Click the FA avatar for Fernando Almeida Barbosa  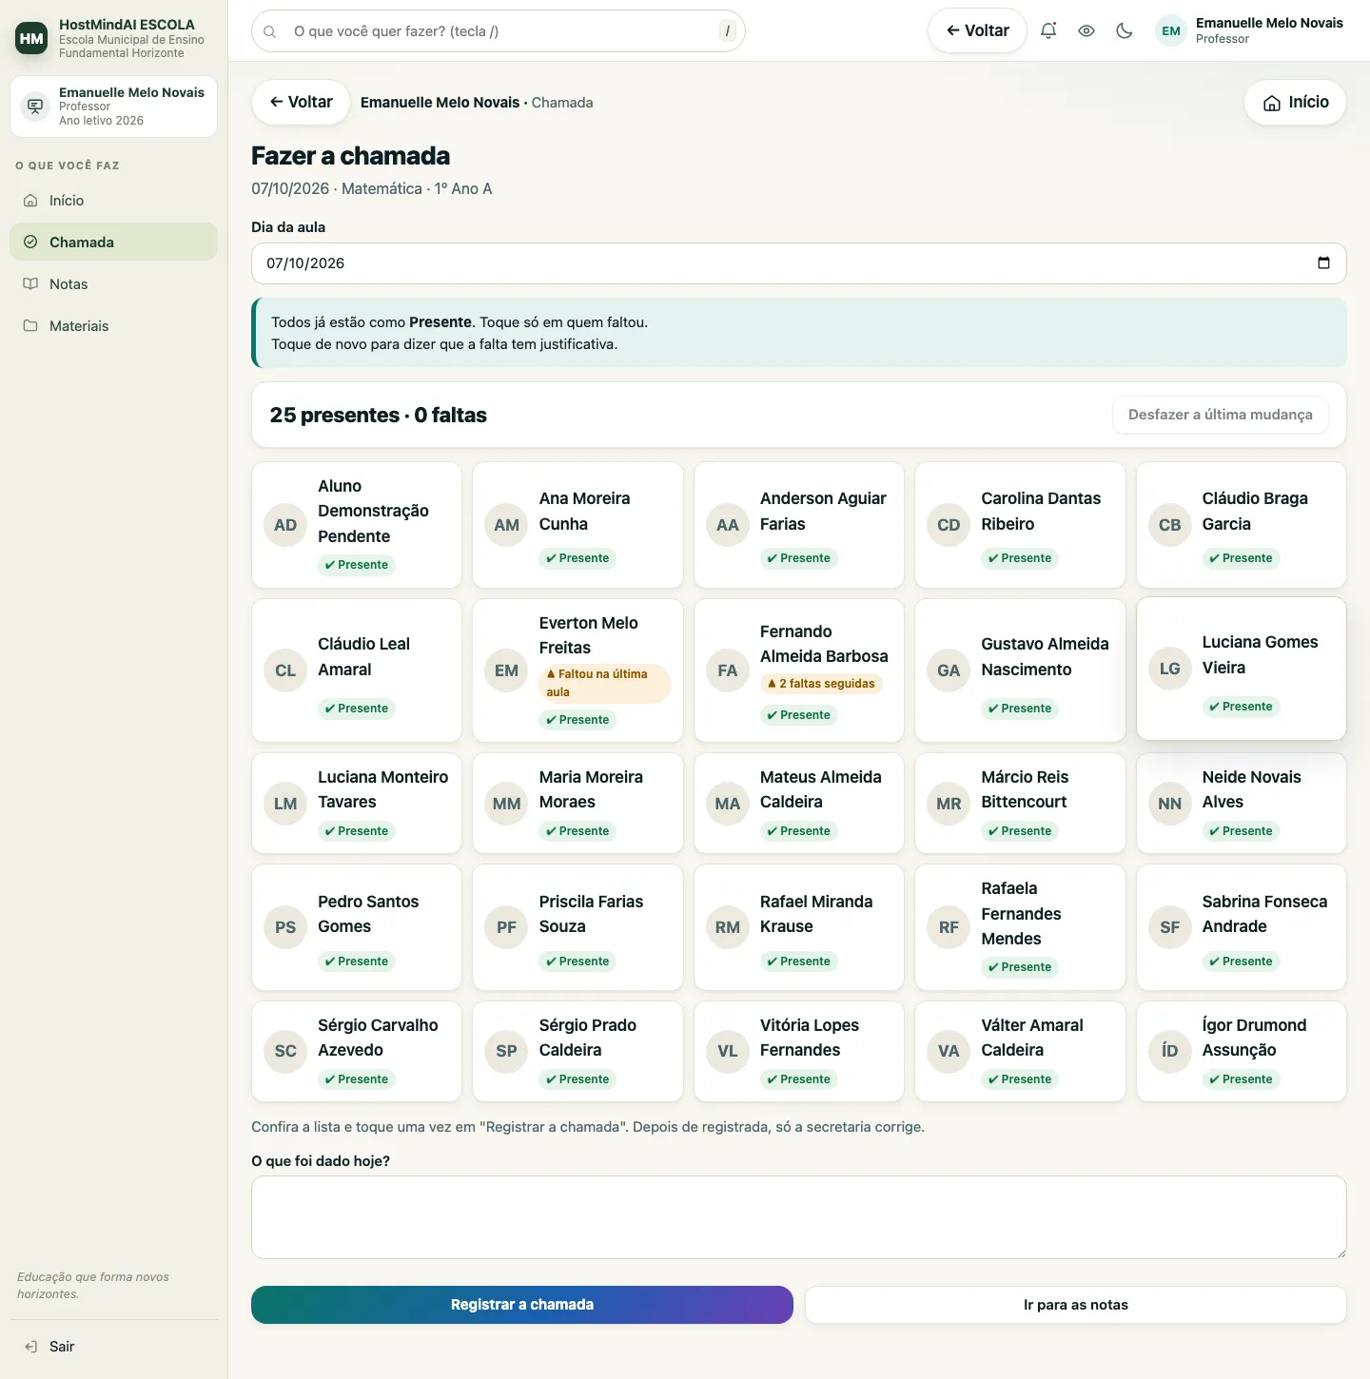pos(728,670)
